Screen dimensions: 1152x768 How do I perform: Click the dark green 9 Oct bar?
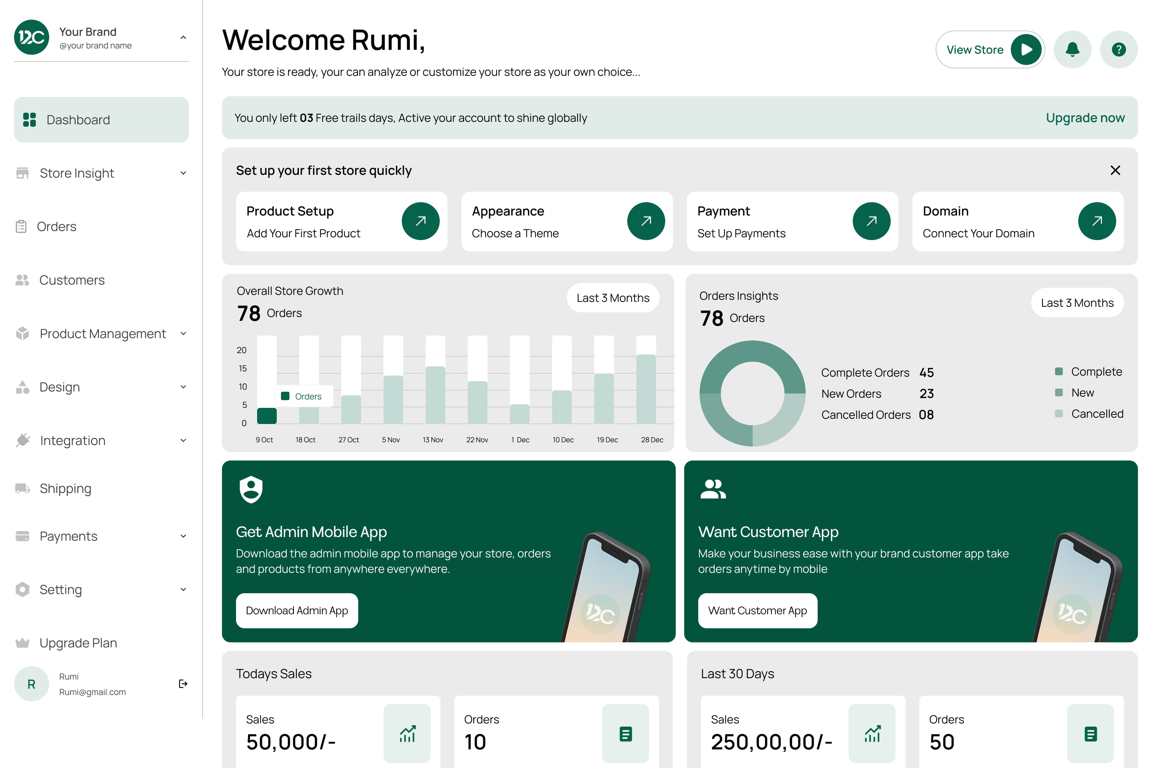click(x=267, y=416)
